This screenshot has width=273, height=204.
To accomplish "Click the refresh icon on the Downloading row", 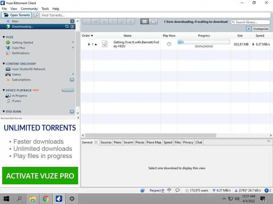I will tap(67, 26).
